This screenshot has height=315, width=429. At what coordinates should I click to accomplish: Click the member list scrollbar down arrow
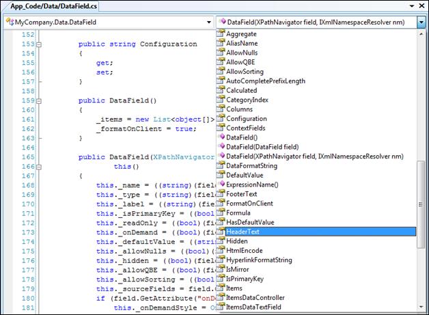click(x=421, y=307)
